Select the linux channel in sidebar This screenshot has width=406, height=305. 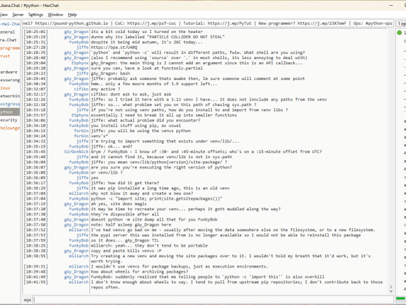(x=5, y=88)
